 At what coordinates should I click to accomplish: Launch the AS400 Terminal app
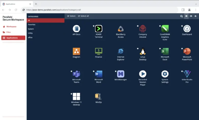99,29
